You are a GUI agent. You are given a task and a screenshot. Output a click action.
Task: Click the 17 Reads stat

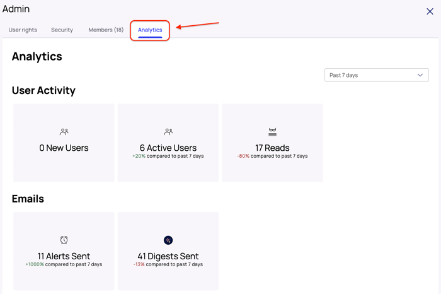pyautogui.click(x=272, y=148)
